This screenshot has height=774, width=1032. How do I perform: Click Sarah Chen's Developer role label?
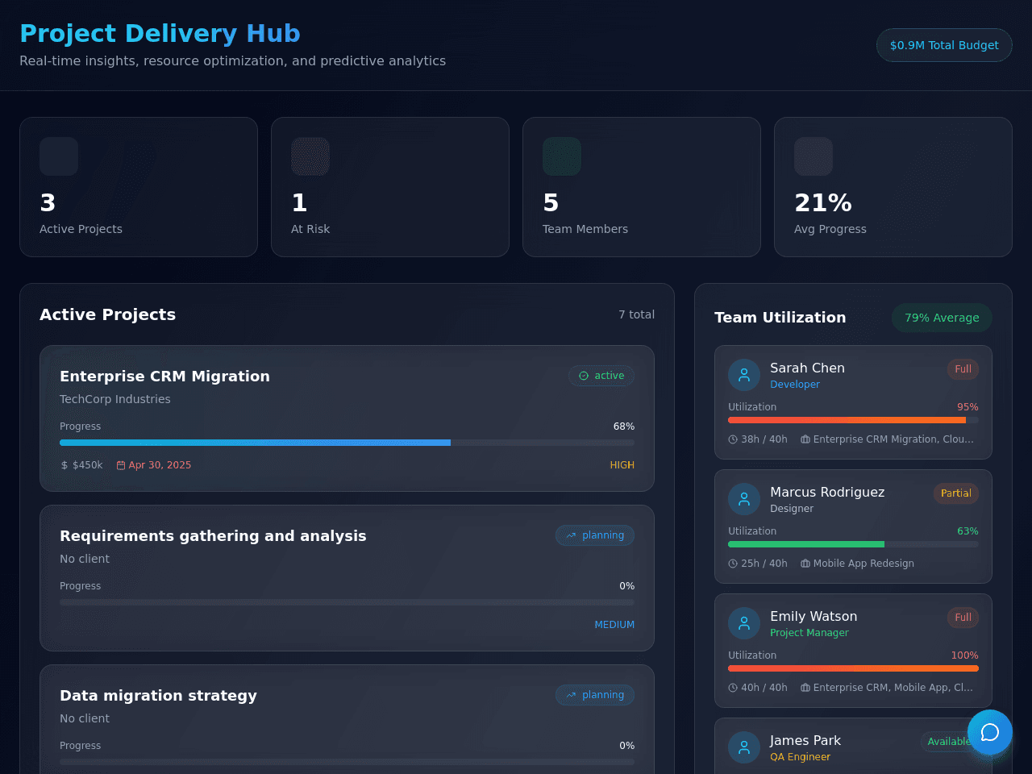pos(795,385)
